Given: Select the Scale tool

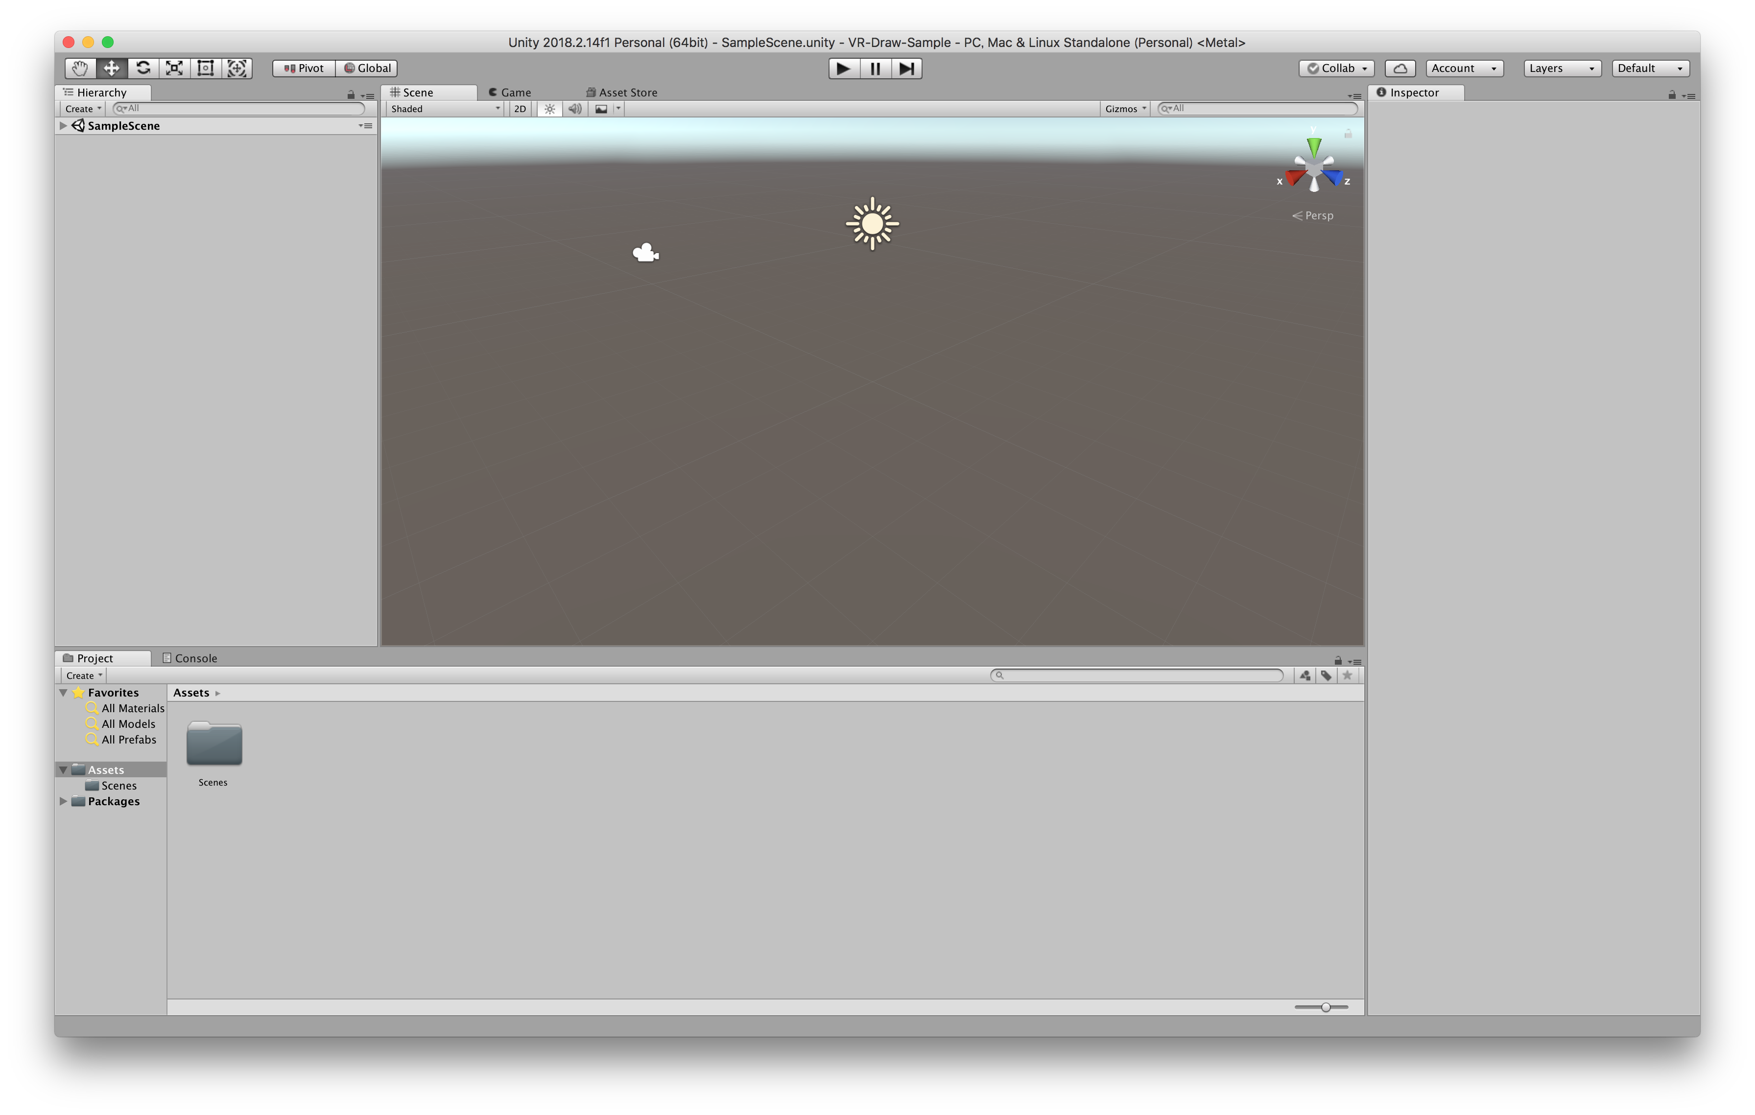Looking at the screenshot, I should click(174, 68).
